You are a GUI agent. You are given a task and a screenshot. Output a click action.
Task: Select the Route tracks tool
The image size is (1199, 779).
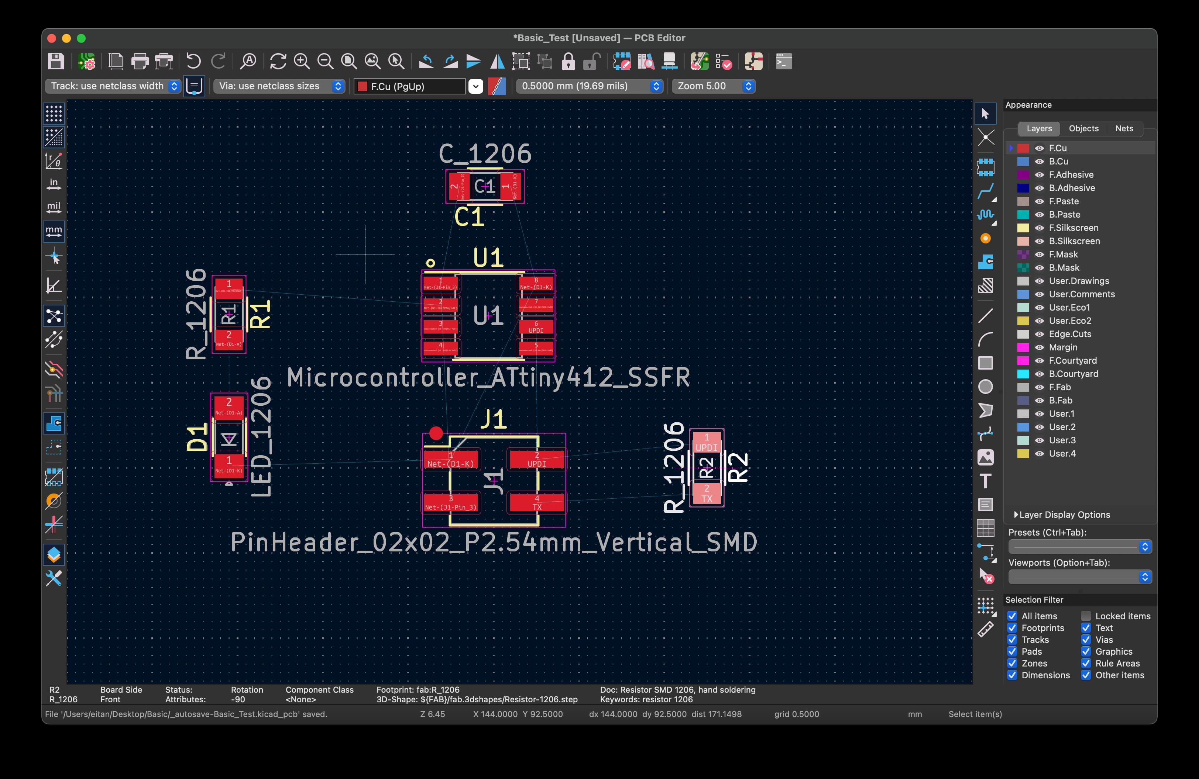point(985,191)
